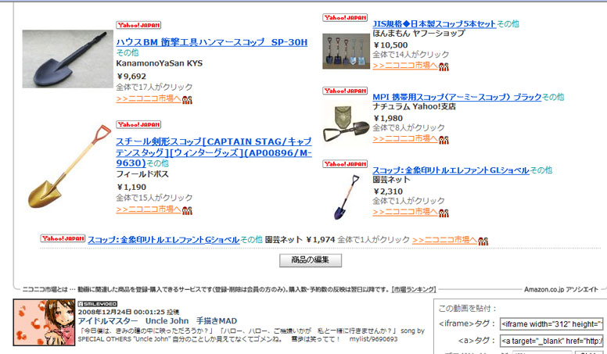Click people icon next to ¥1,980 market link

click(x=444, y=140)
